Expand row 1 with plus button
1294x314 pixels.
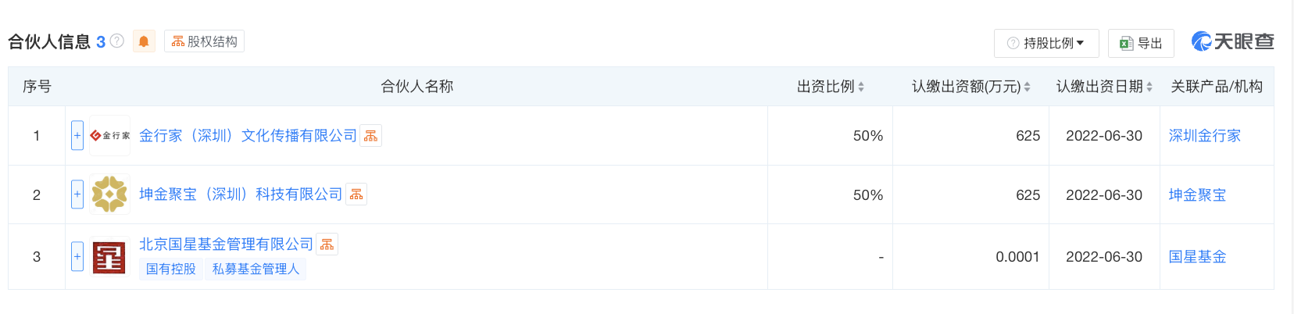pyautogui.click(x=77, y=136)
